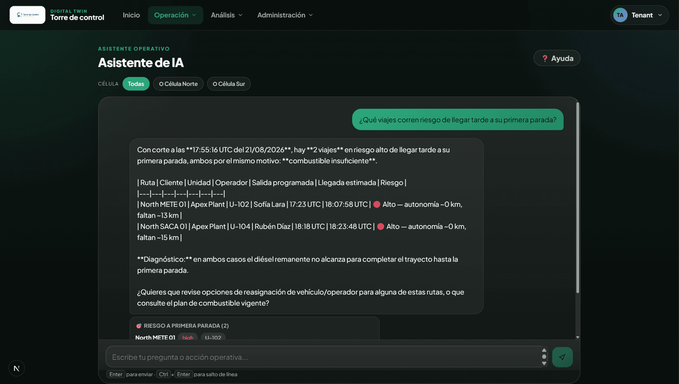Click the '**Diagnóstico:**' text in the reply
The height and width of the screenshot is (384, 679).
click(x=164, y=259)
